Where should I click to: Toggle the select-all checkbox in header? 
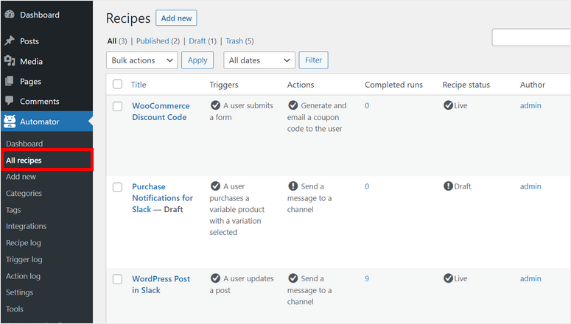tap(117, 85)
